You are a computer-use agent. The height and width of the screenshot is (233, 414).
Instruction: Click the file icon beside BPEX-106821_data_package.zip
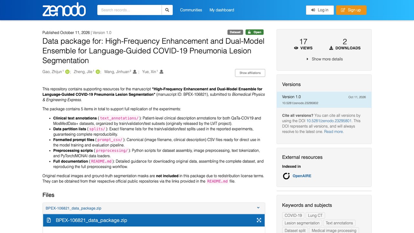coord(49,220)
